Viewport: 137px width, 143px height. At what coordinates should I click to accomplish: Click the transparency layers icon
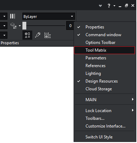(x=13, y=26)
